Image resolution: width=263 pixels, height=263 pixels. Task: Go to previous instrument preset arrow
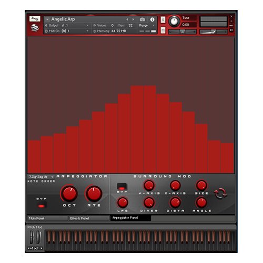pos(127,19)
